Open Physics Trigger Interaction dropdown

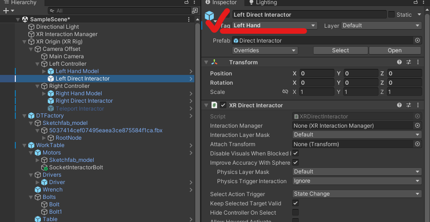pos(357,181)
